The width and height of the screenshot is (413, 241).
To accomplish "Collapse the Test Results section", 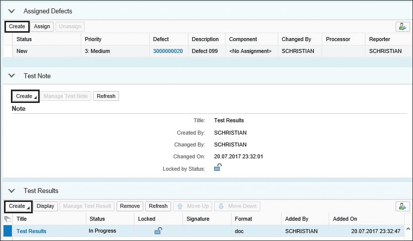I will (x=11, y=191).
